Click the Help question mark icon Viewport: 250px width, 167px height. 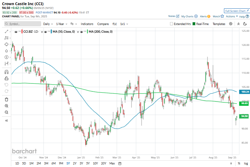(x=247, y=16)
